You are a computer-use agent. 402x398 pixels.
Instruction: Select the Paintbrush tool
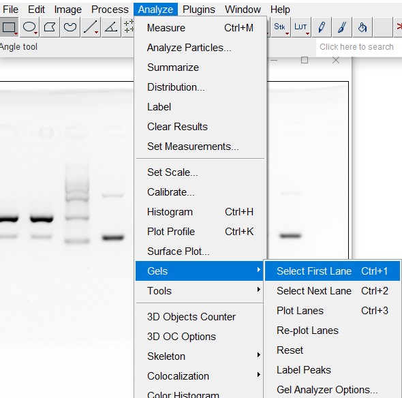pos(342,27)
